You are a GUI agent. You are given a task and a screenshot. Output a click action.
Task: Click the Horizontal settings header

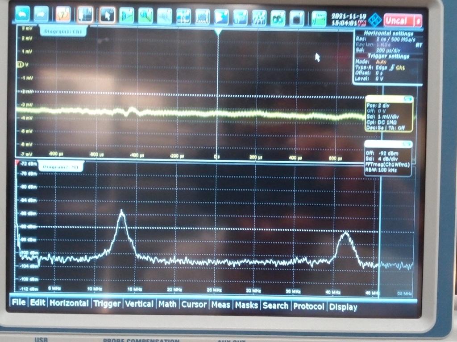(389, 33)
